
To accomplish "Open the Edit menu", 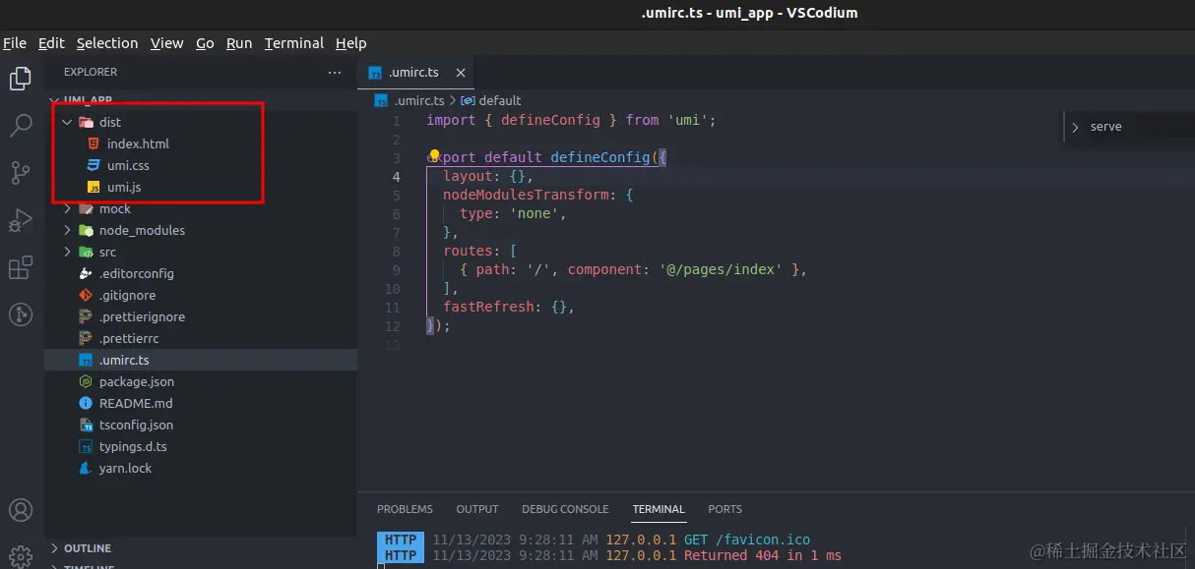I will [x=51, y=43].
